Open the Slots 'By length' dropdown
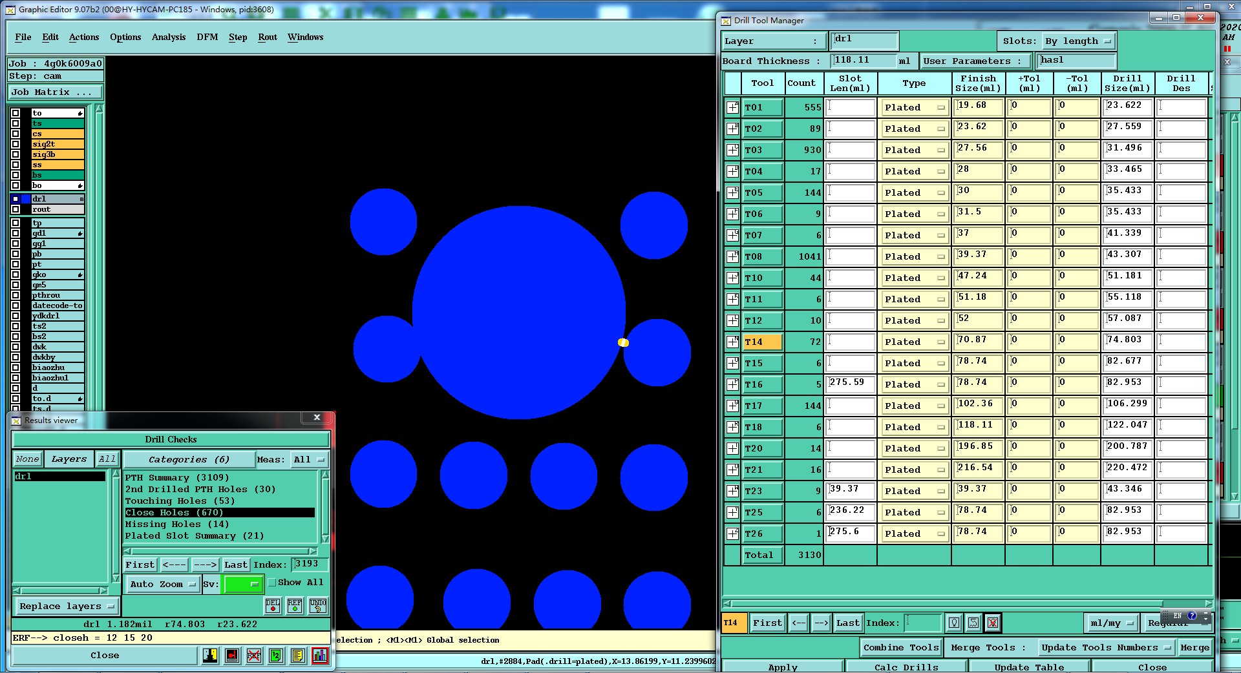This screenshot has height=673, width=1241. (x=1077, y=41)
